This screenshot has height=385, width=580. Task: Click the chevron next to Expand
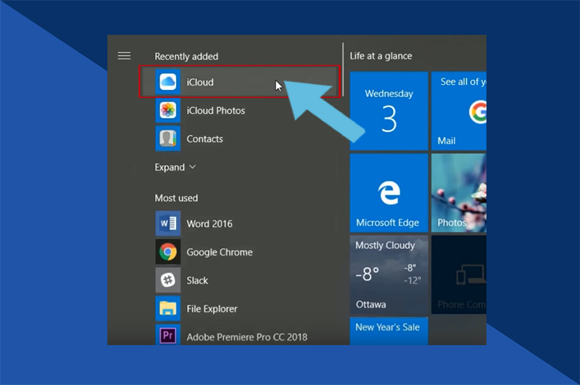[192, 167]
